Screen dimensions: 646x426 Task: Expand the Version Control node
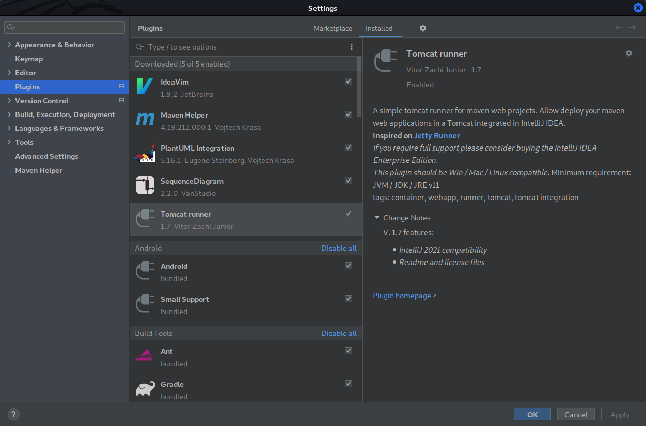(9, 101)
